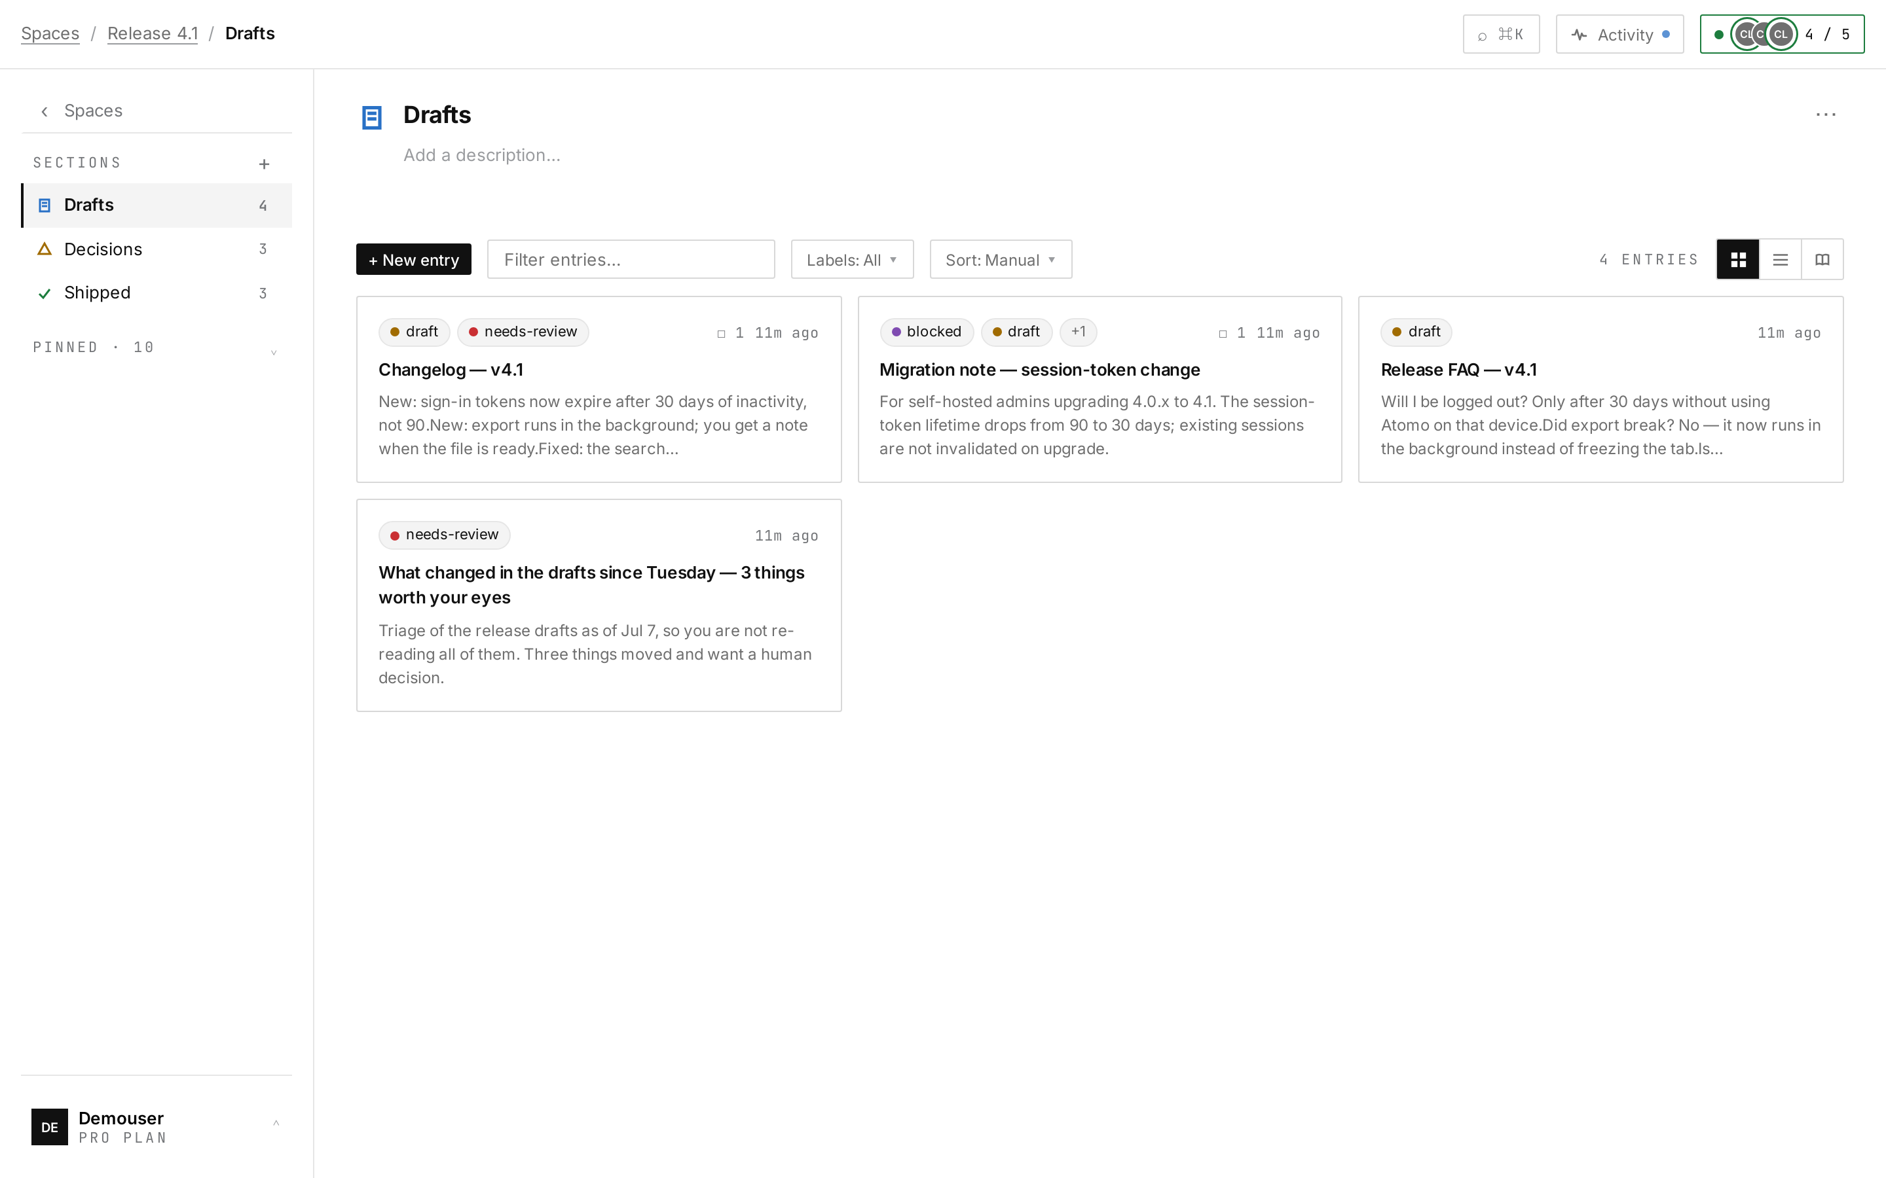Click PRO PLAN label under Demouser
The image size is (1886, 1178).
point(123,1138)
